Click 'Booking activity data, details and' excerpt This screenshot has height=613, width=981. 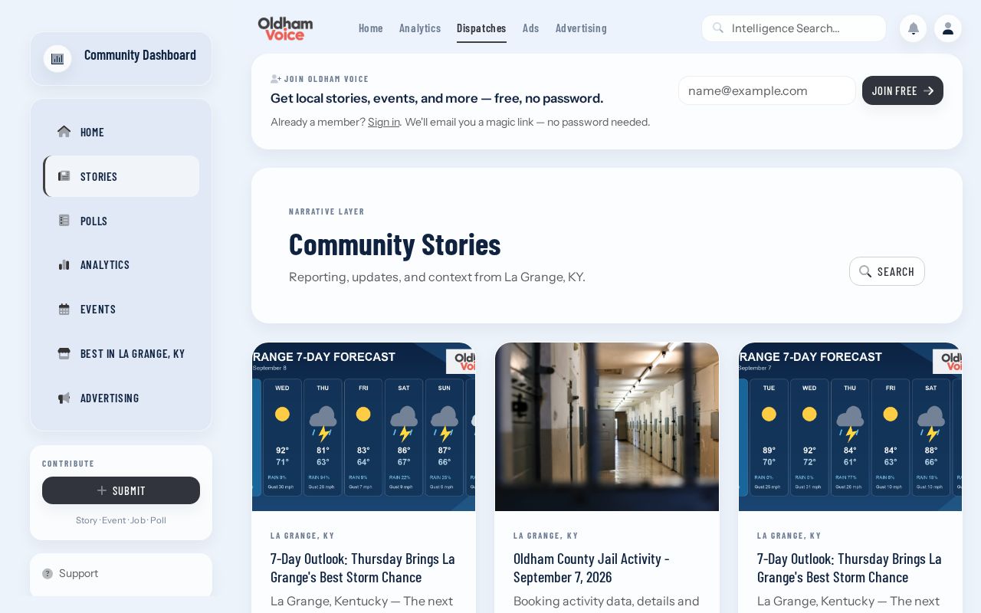606,601
